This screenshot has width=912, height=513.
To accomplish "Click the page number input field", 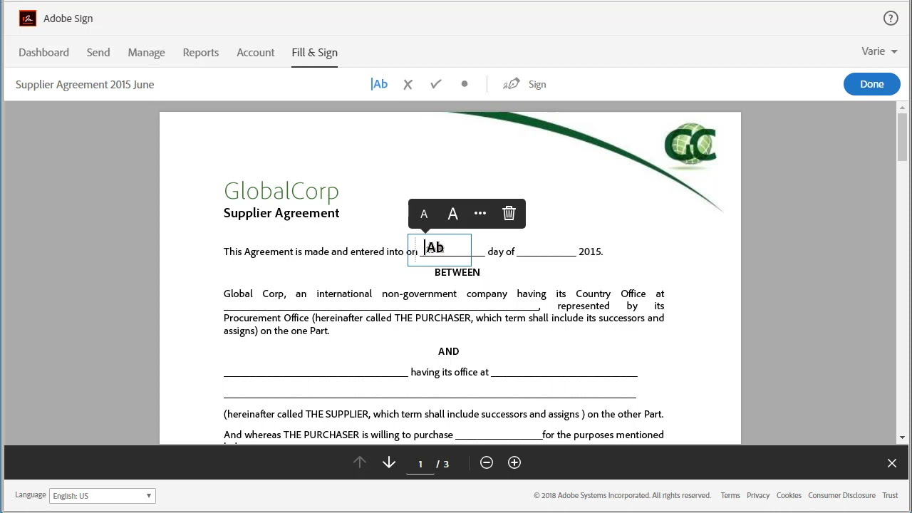I will click(420, 464).
